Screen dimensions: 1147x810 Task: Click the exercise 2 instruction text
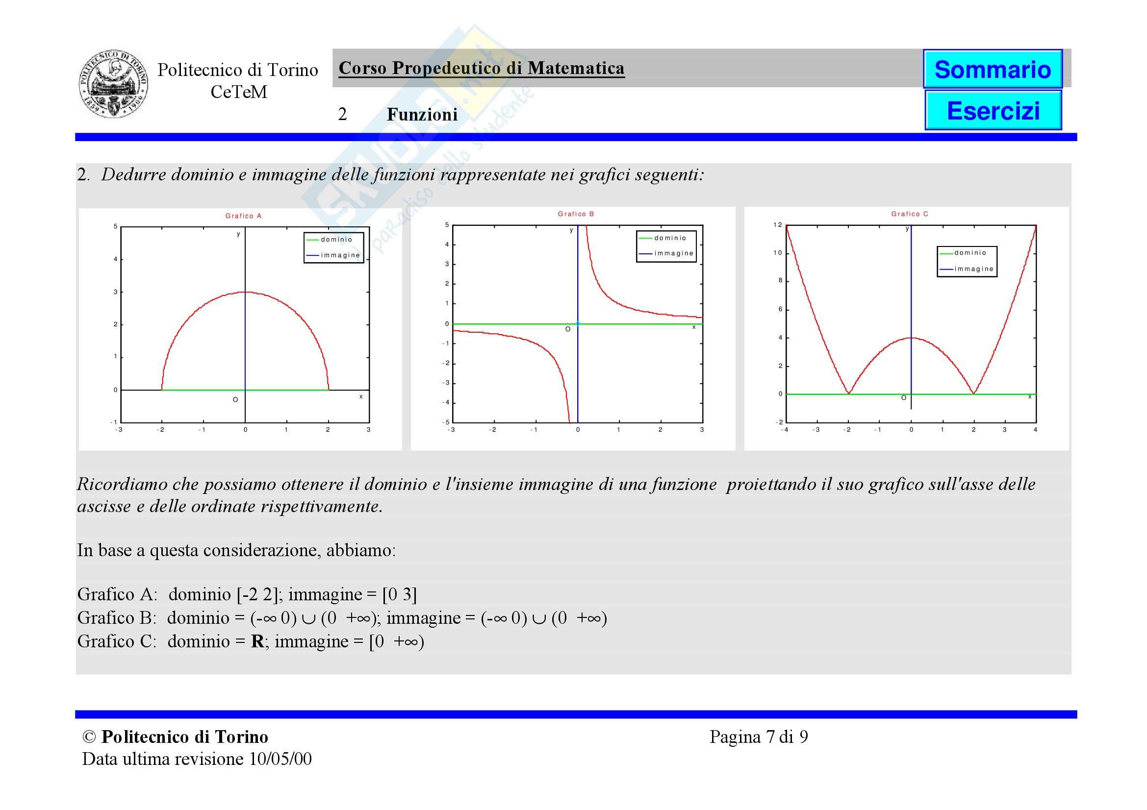[x=390, y=174]
